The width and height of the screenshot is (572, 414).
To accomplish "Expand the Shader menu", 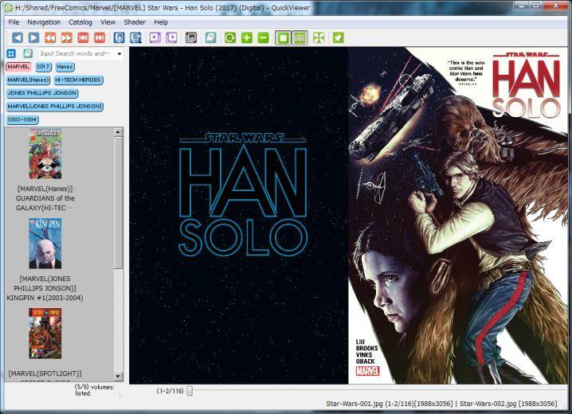I will (134, 22).
